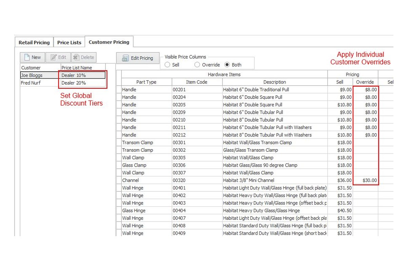
Task: Click the Dealer 20% price list cell
Action: tap(83, 83)
